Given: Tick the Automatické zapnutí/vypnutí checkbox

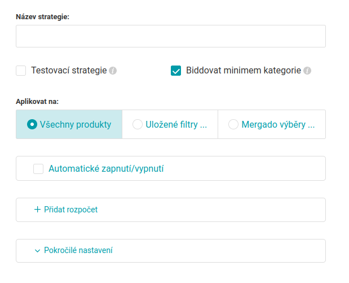Looking at the screenshot, I should tap(38, 168).
